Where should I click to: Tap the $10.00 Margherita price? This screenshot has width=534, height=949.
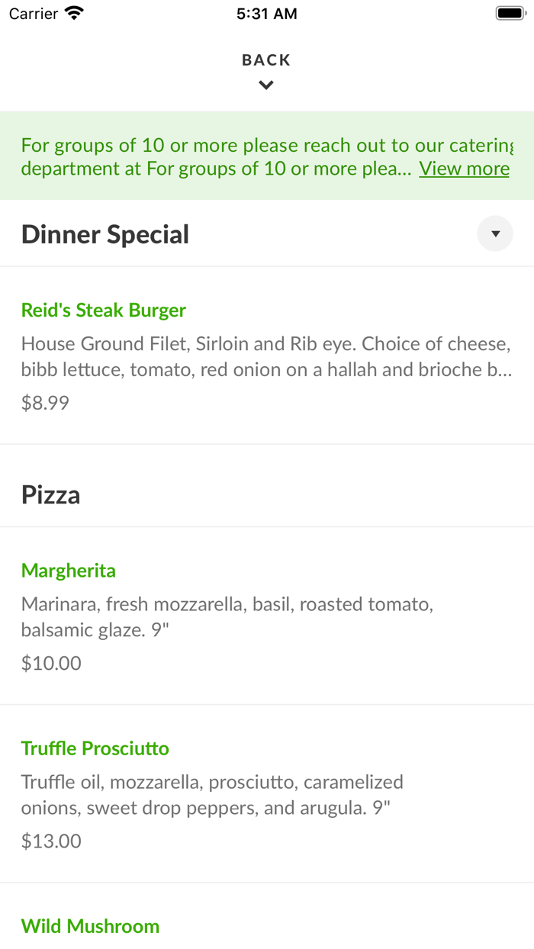tap(50, 663)
